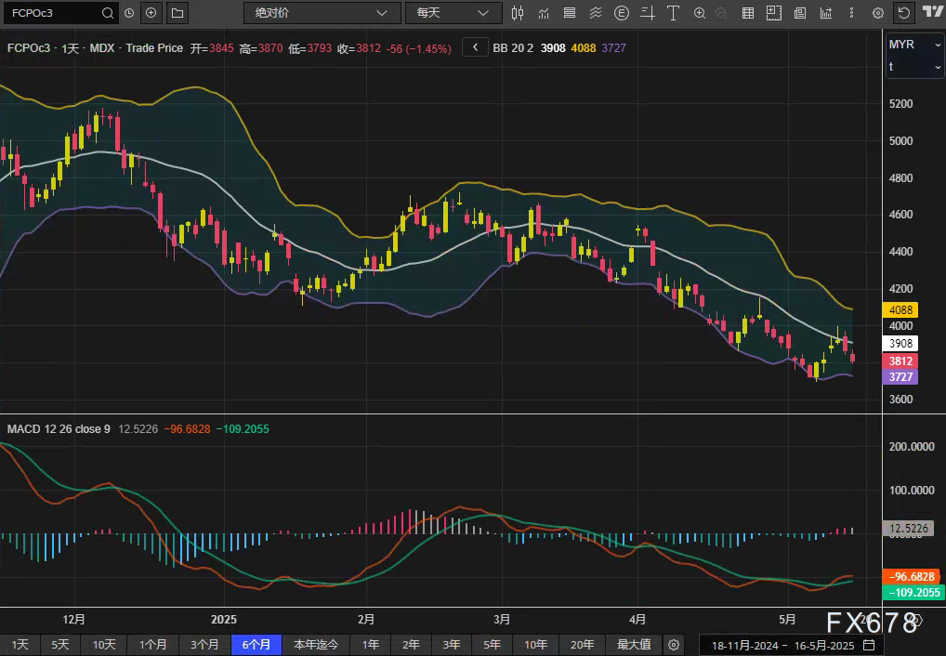Screen dimensions: 946x656
Task: Collapse the legend with the arrow button
Action: (x=475, y=48)
